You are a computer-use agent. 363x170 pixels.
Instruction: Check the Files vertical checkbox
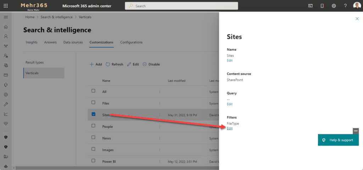tap(93, 102)
